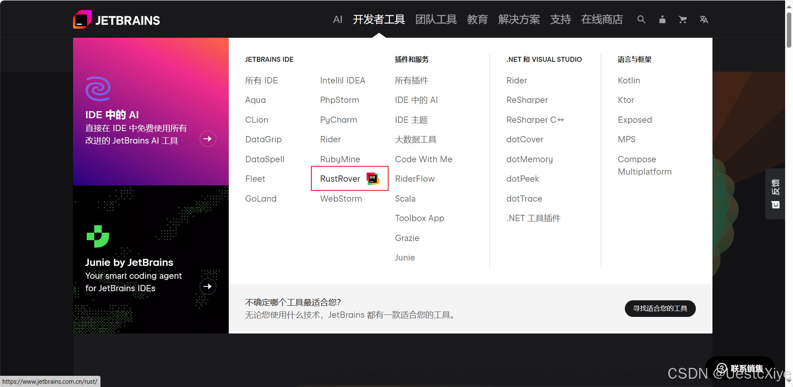Open the Aqua link
The image size is (793, 387).
(x=255, y=100)
